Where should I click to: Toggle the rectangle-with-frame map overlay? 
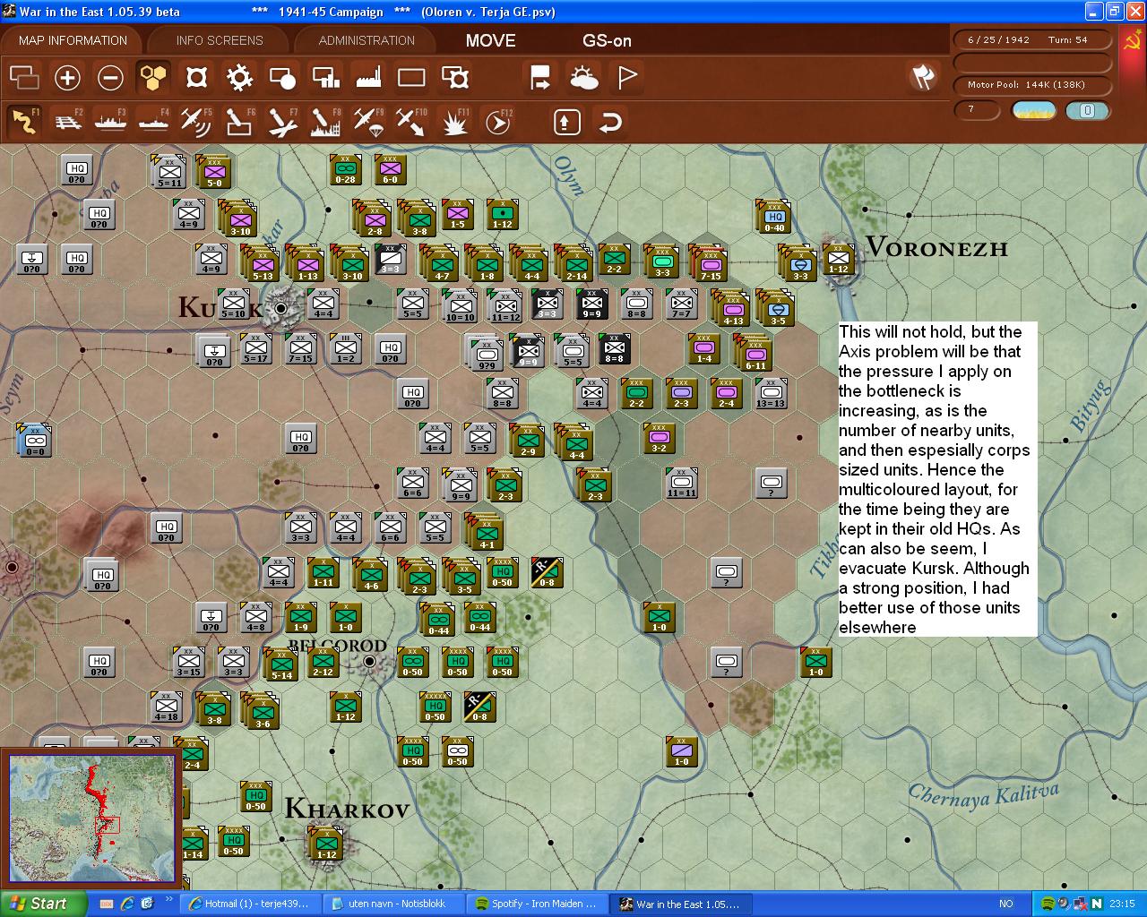click(455, 78)
